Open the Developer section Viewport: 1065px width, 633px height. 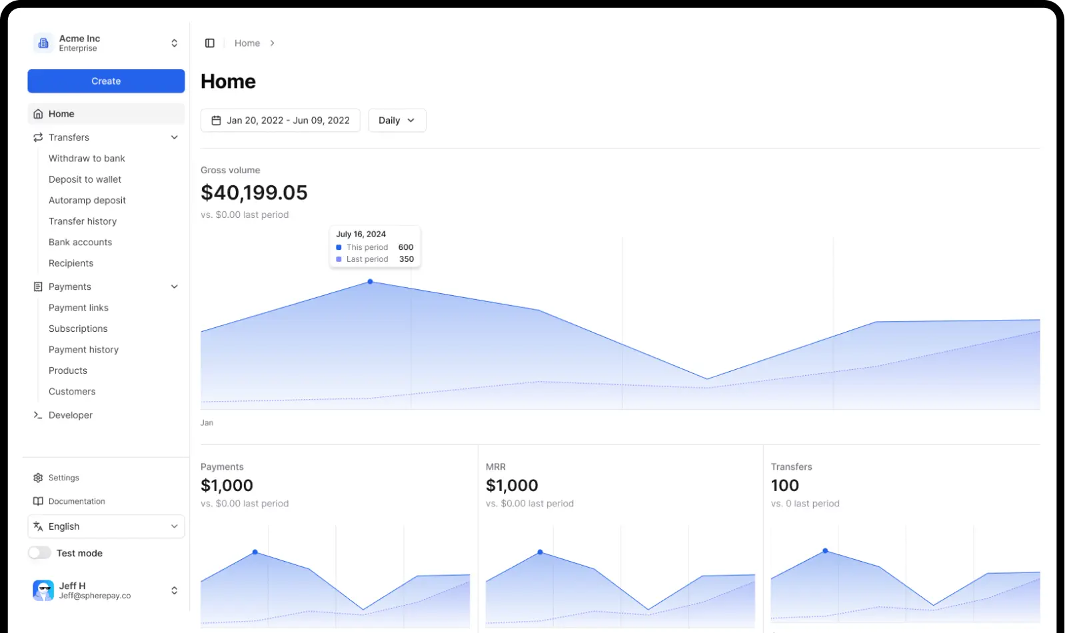(x=71, y=415)
